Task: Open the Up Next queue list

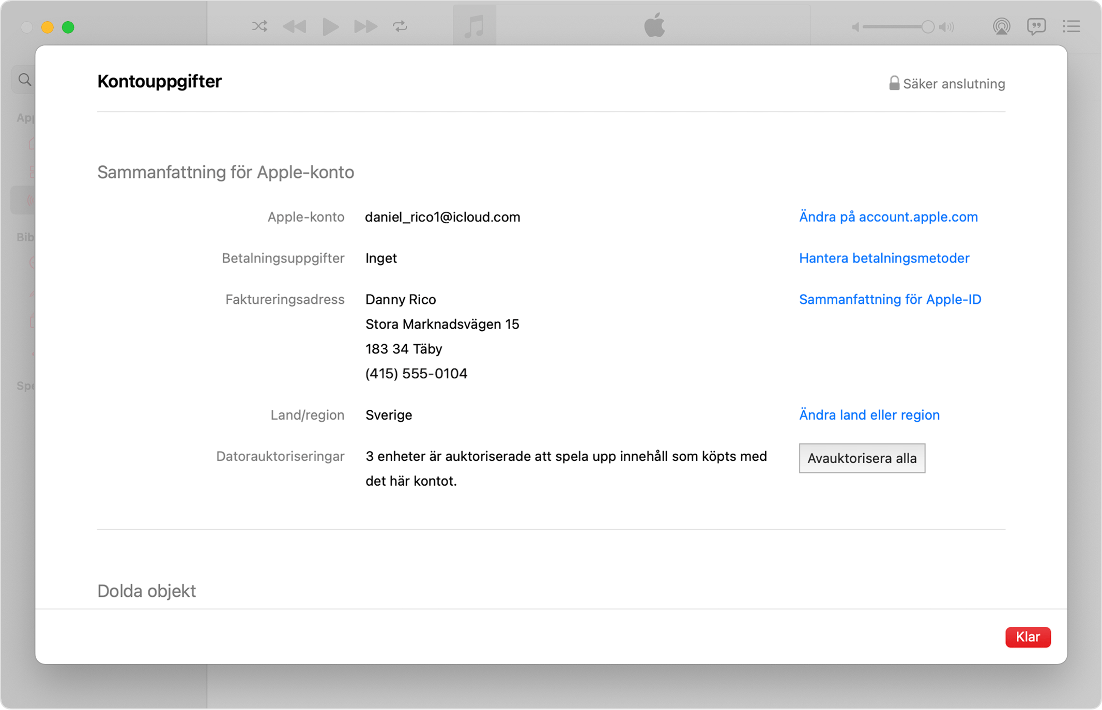Action: 1072,26
